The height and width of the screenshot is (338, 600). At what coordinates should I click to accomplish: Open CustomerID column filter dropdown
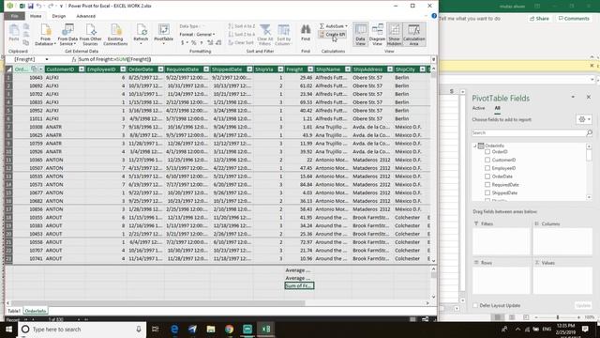[82, 69]
